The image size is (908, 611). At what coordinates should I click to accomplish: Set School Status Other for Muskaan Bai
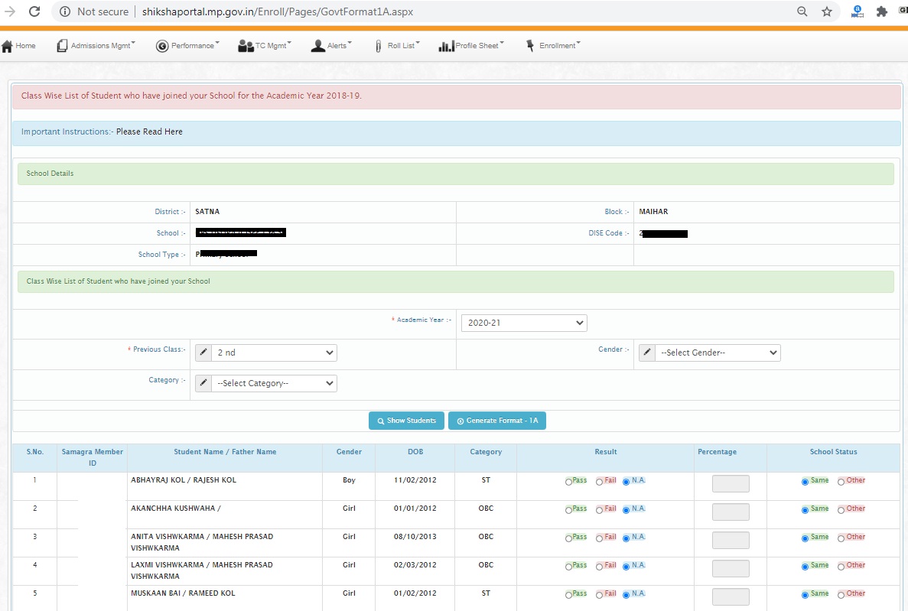coord(841,594)
